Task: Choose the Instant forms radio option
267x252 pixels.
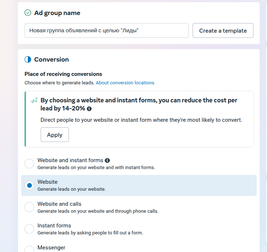Action: (29, 229)
